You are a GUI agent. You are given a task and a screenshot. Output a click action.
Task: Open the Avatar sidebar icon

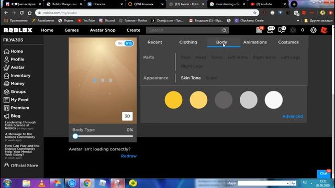tap(6, 67)
